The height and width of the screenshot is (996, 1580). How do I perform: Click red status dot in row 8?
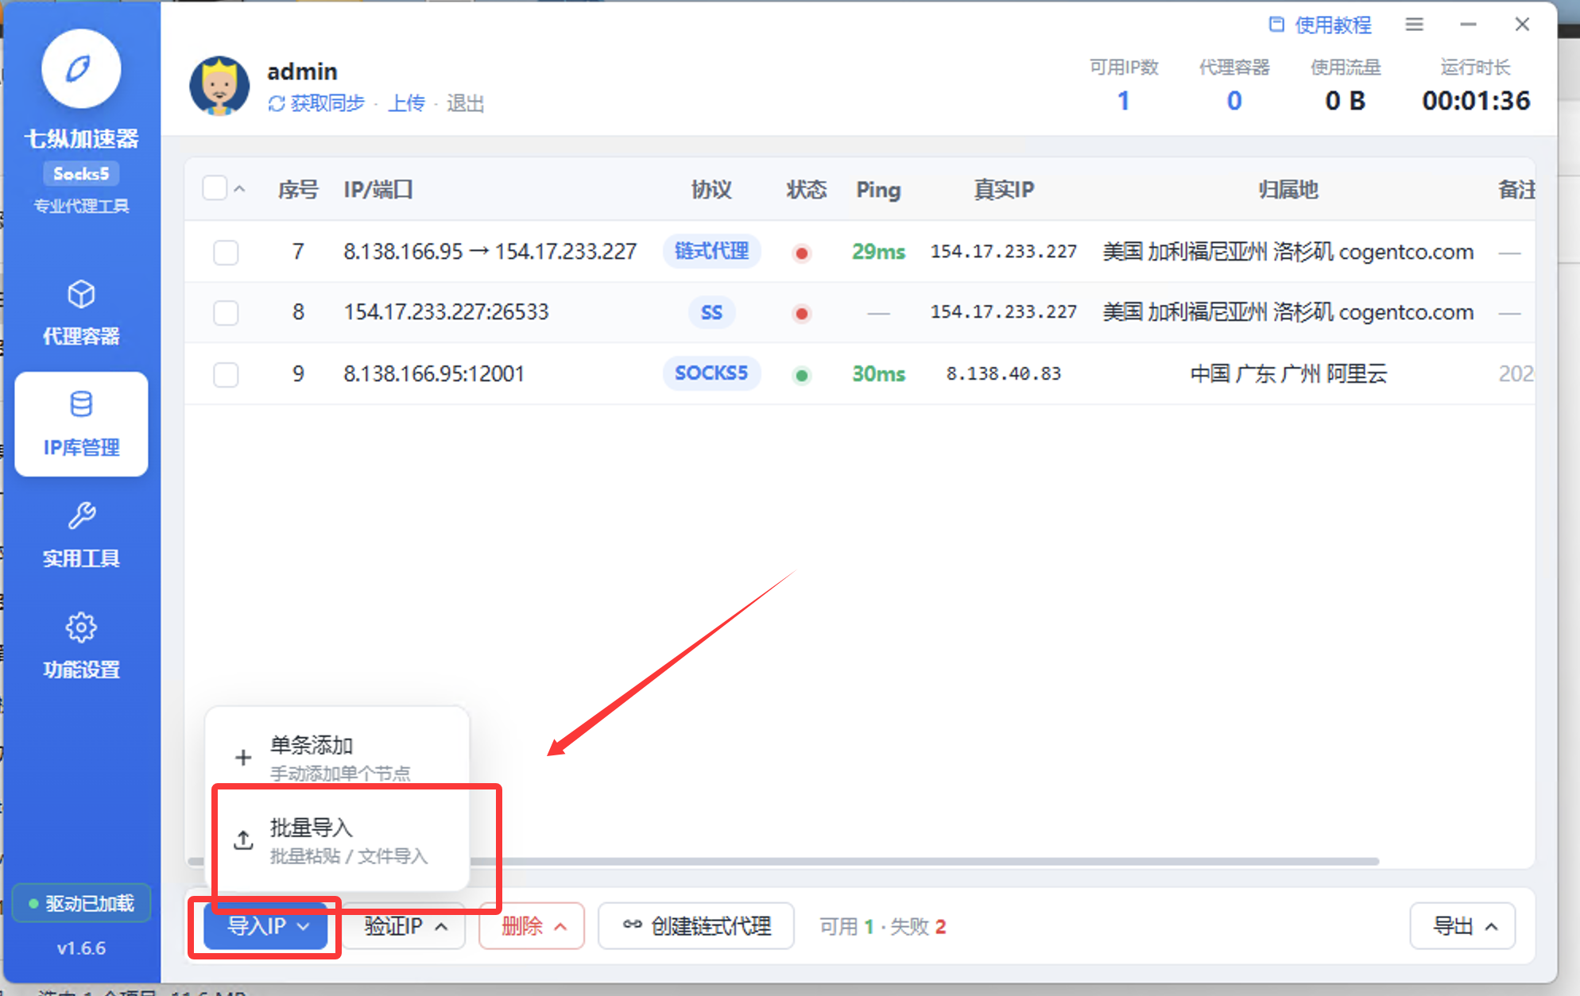point(802,314)
